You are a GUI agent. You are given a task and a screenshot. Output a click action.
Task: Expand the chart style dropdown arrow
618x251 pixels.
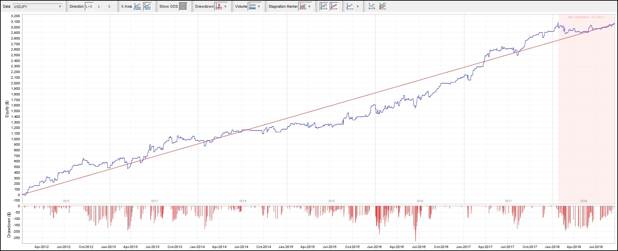click(x=358, y=7)
